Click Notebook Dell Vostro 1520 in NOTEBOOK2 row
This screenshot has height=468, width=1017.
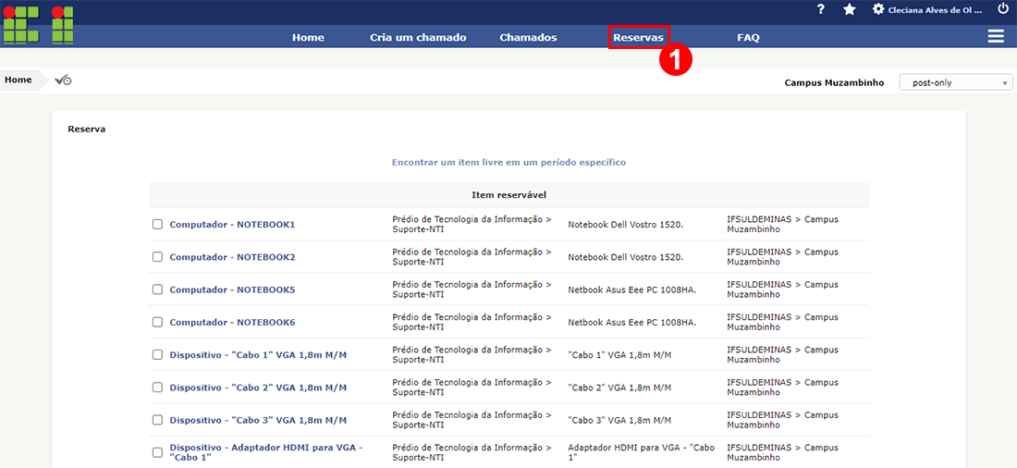626,257
